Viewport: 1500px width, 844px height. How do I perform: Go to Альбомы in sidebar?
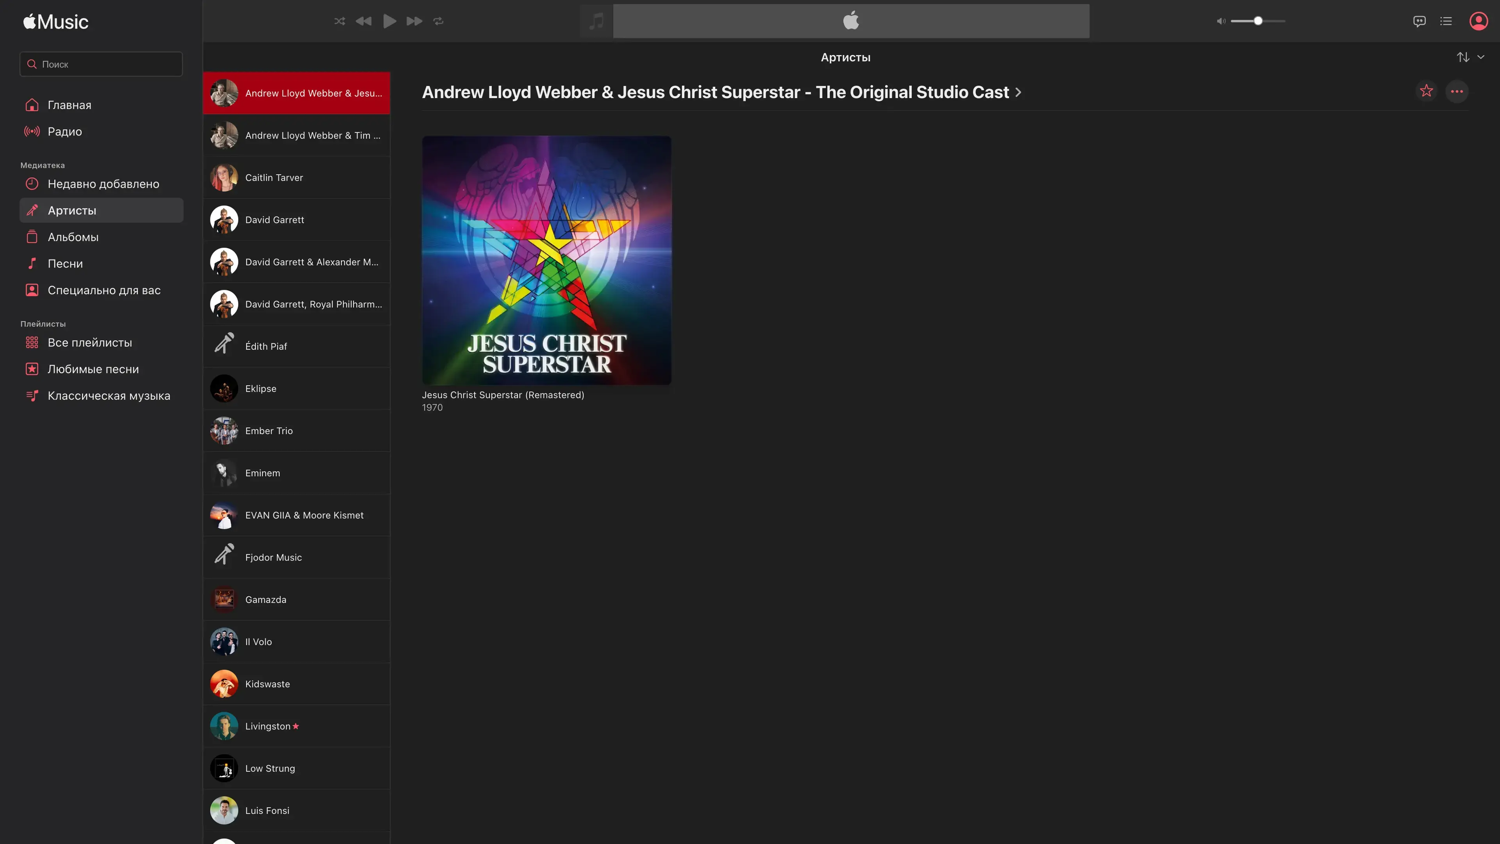click(73, 237)
